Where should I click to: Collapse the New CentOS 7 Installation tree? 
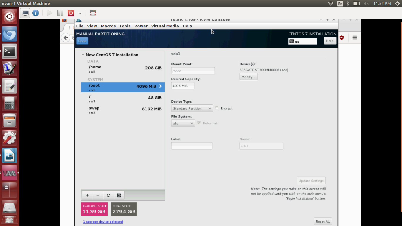tap(83, 55)
